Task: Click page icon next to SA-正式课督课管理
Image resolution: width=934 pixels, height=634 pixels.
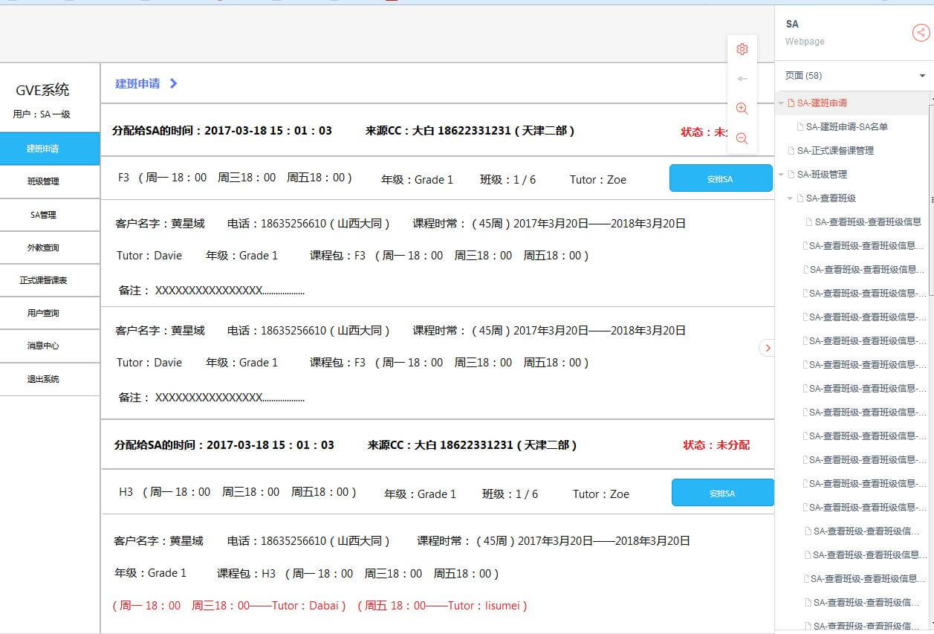Action: point(791,151)
